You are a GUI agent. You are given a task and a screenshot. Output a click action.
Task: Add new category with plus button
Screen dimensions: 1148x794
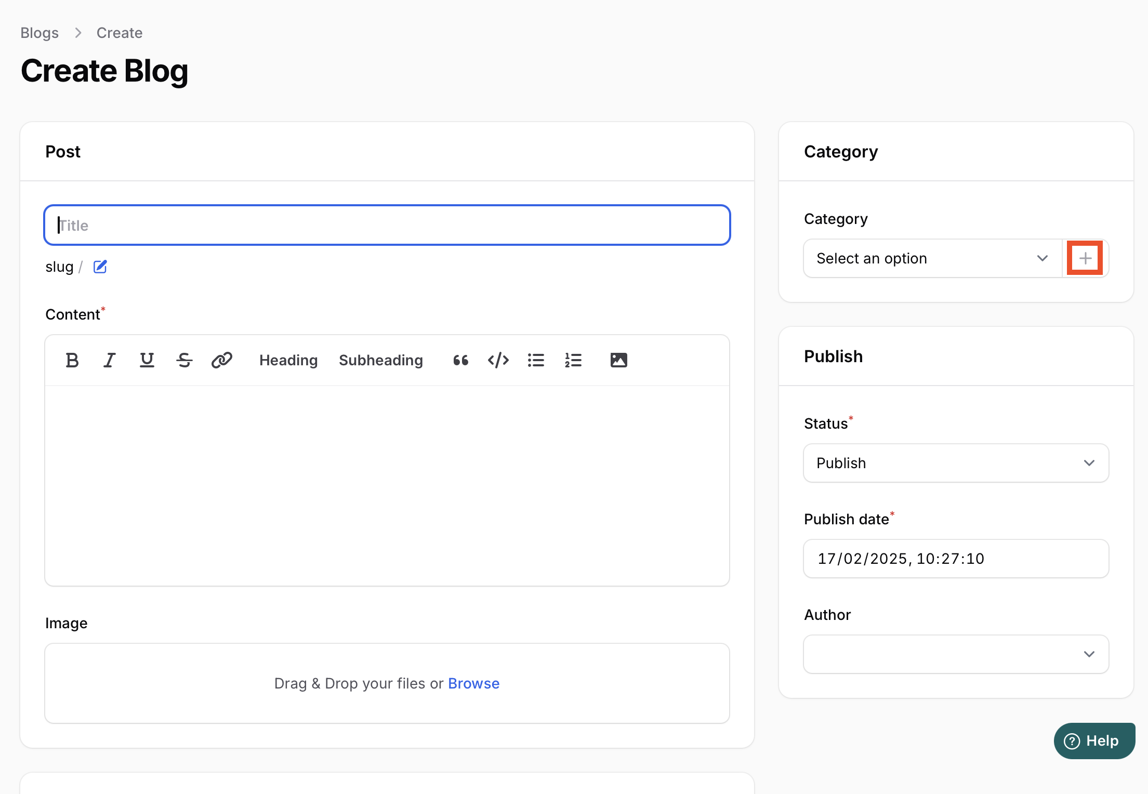pos(1085,258)
